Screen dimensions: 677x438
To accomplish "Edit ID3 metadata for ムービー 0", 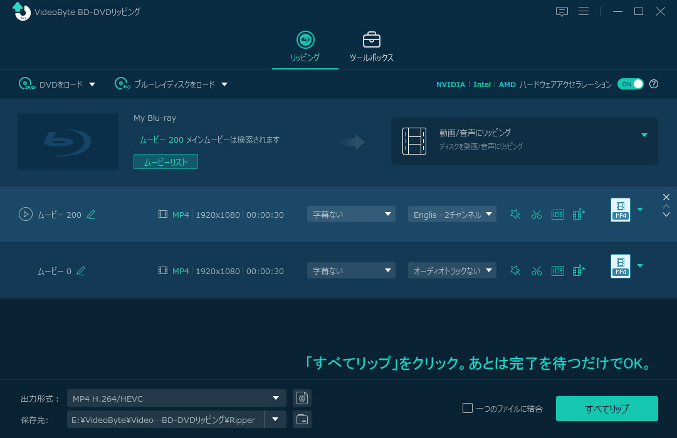I will point(557,271).
